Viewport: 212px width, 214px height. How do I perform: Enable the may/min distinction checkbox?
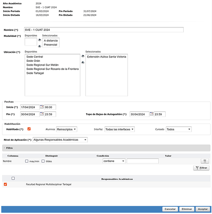click(x=27, y=161)
